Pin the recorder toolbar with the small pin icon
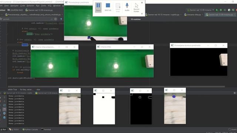The height and width of the screenshot is (133, 237). point(142,14)
